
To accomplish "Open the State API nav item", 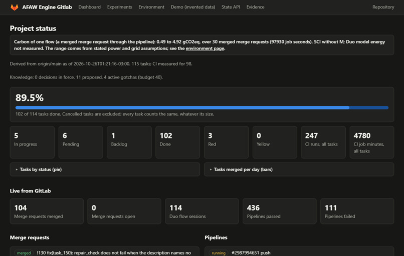I will click(x=231, y=7).
